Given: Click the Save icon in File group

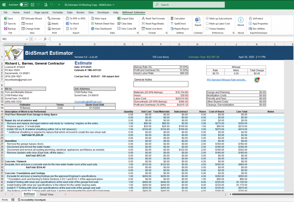Looking at the screenshot, I should tap(8, 19).
